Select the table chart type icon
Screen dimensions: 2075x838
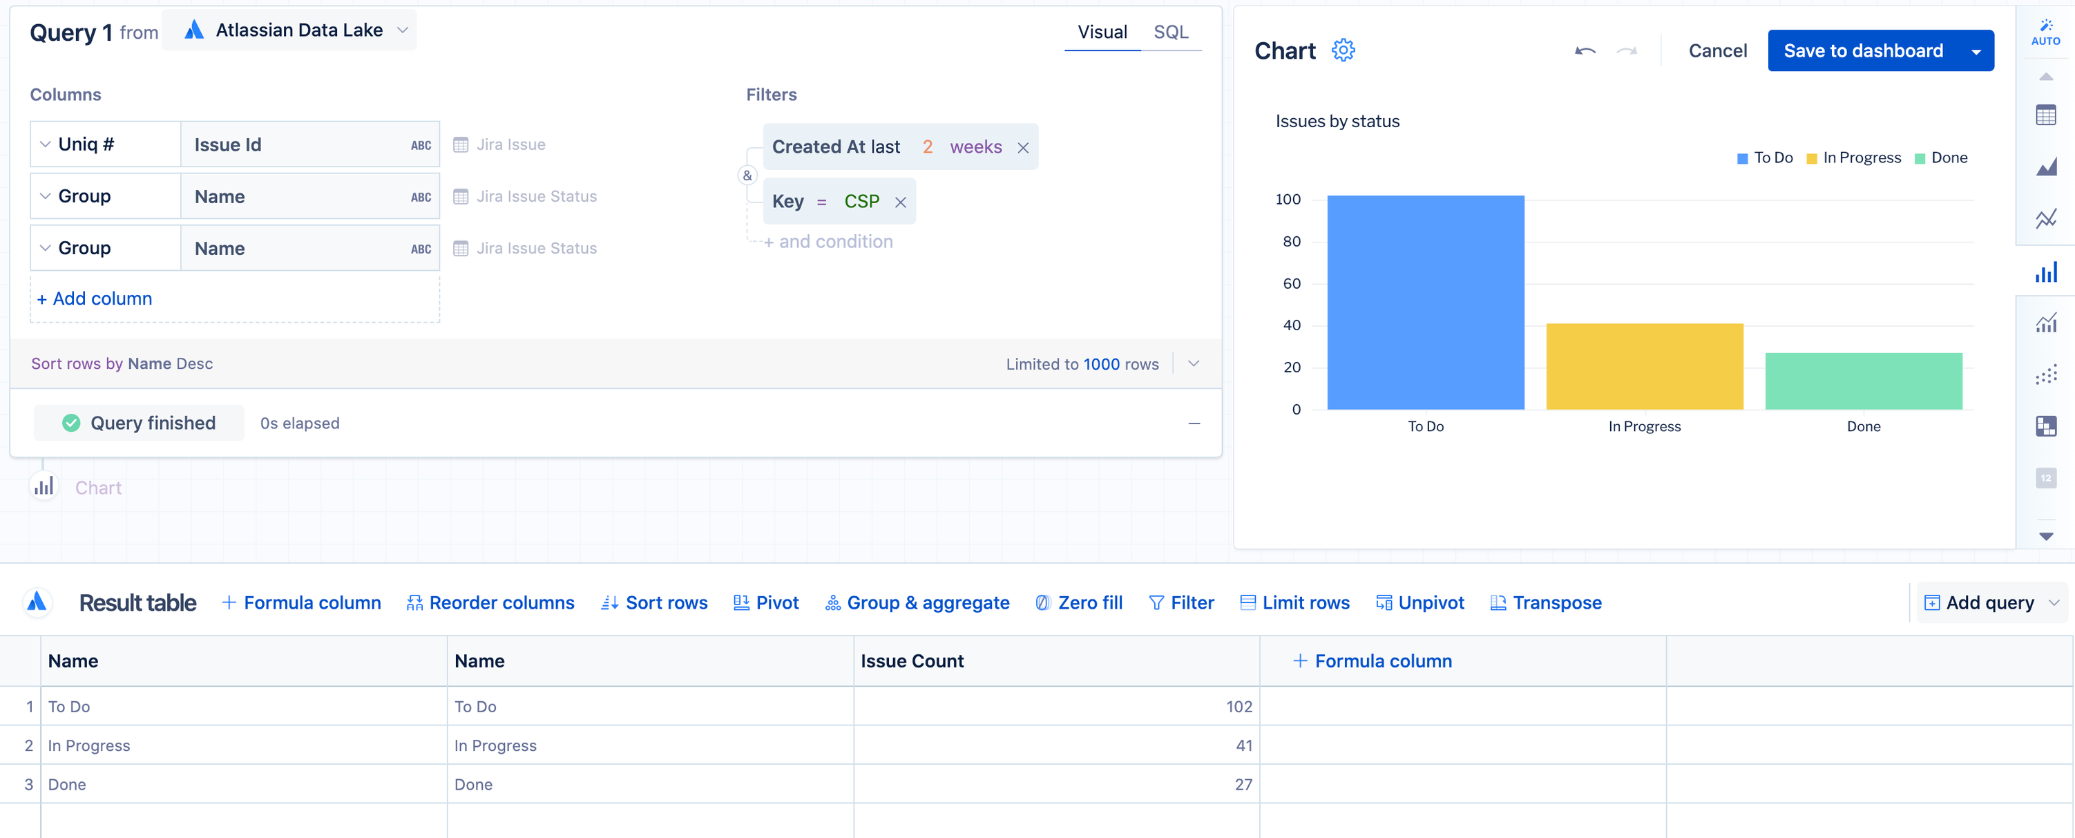(2045, 115)
